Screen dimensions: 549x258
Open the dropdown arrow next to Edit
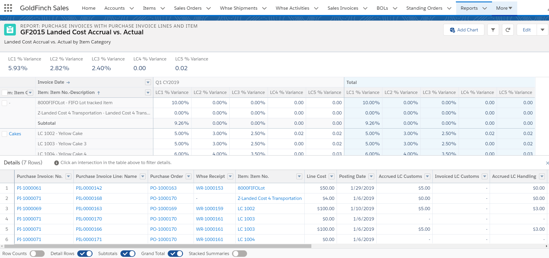click(x=543, y=30)
